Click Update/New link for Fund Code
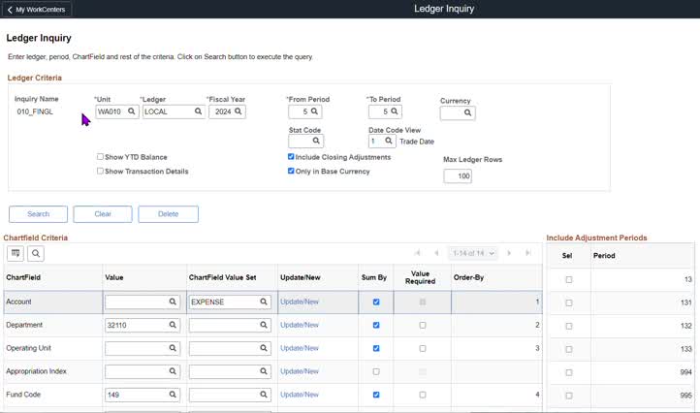 click(299, 395)
